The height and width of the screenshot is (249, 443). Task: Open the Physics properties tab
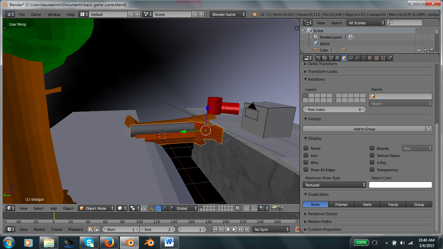coord(389,58)
